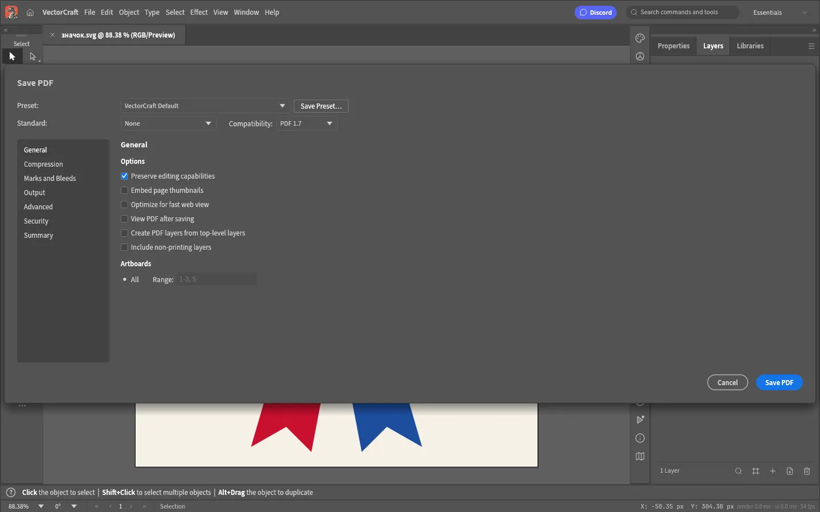The width and height of the screenshot is (820, 512).
Task: Check View PDF after saving
Action: coord(124,219)
